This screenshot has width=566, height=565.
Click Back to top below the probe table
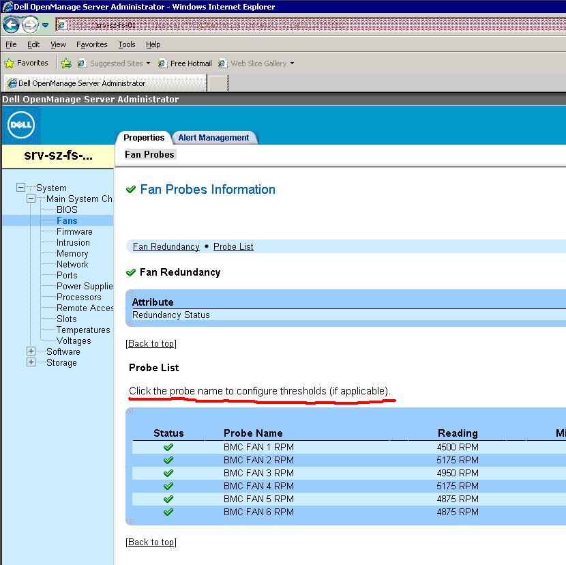point(151,542)
